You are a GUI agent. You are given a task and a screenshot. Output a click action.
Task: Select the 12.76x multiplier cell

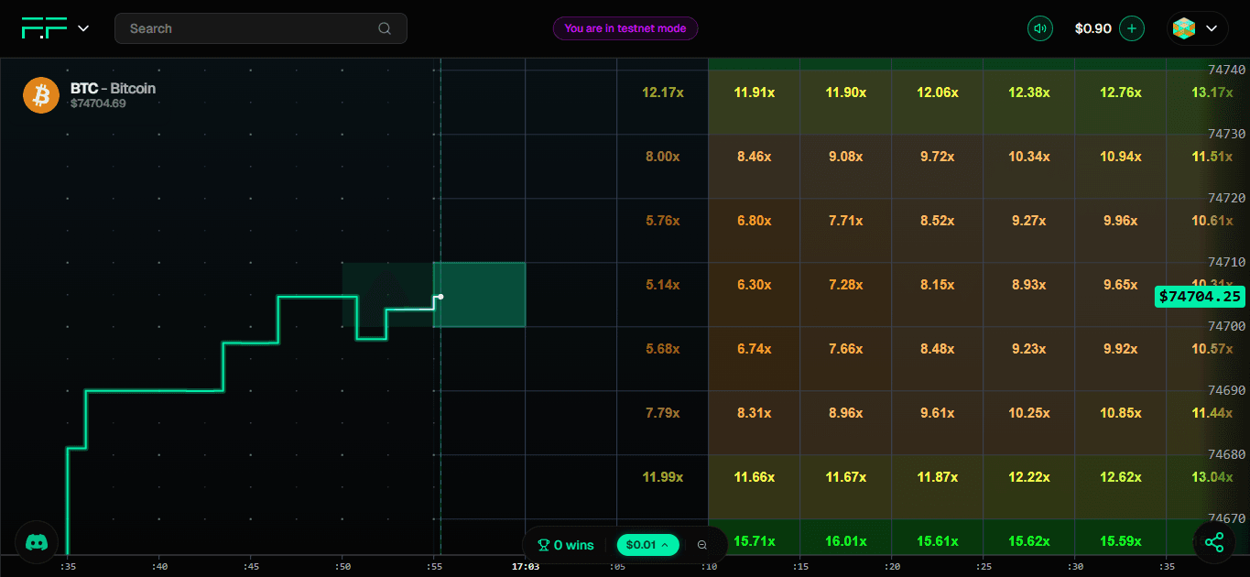1119,92
